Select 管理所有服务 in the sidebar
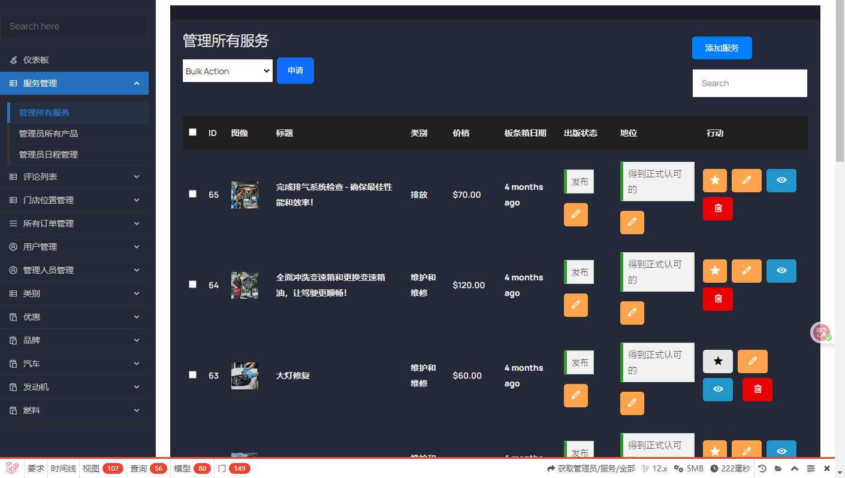 (x=78, y=113)
